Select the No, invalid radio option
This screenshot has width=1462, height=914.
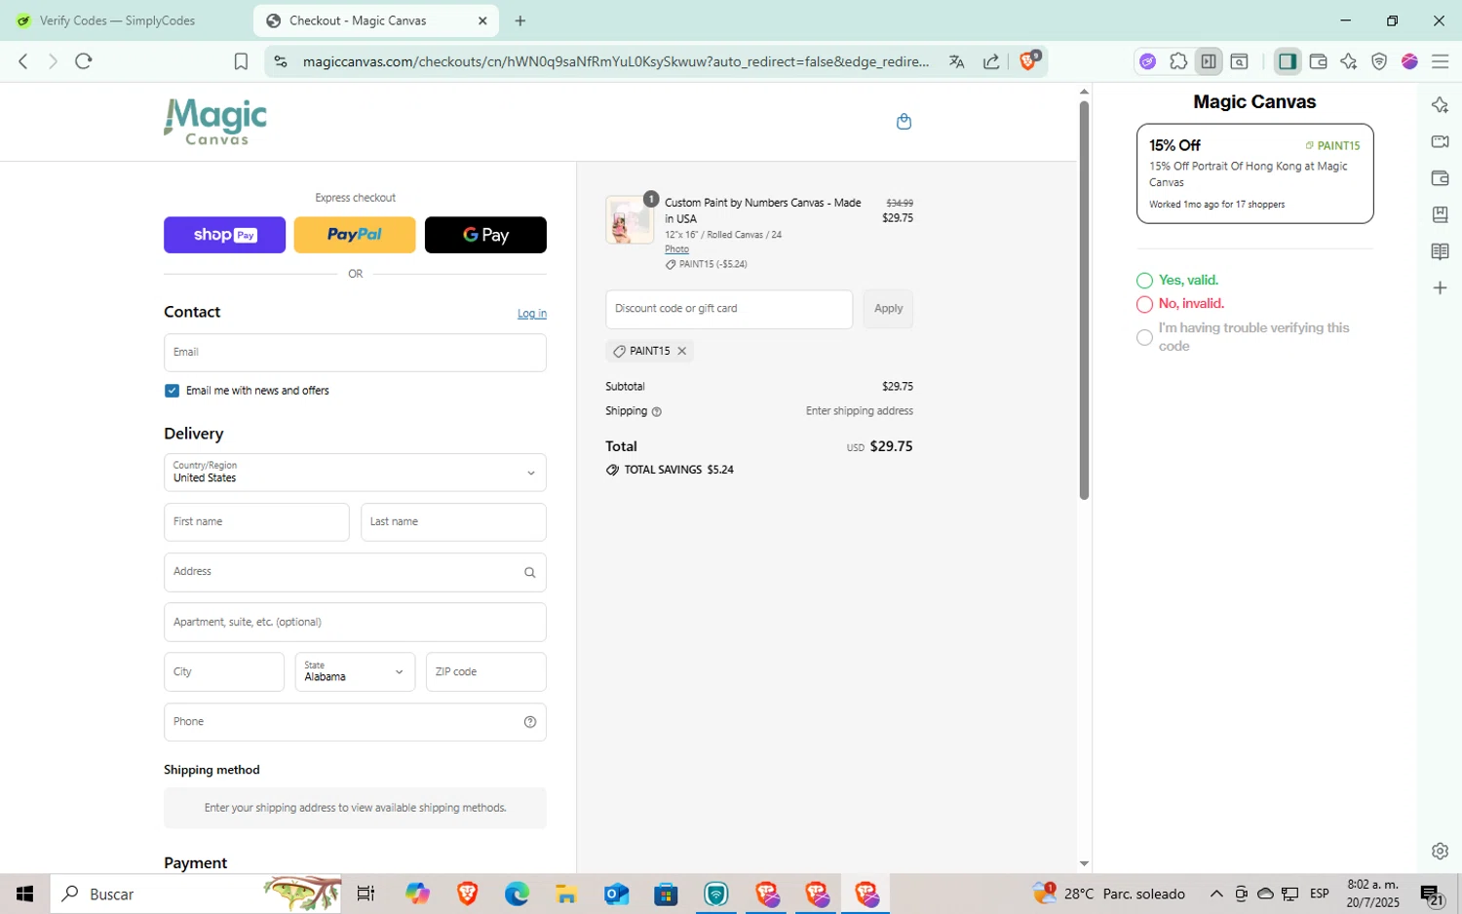tap(1144, 304)
